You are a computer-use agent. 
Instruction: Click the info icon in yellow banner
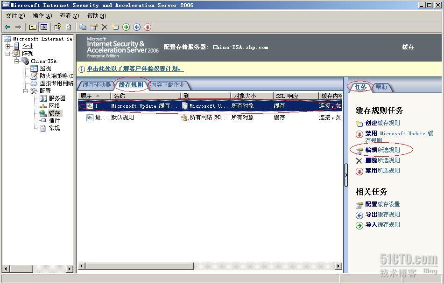[82, 69]
